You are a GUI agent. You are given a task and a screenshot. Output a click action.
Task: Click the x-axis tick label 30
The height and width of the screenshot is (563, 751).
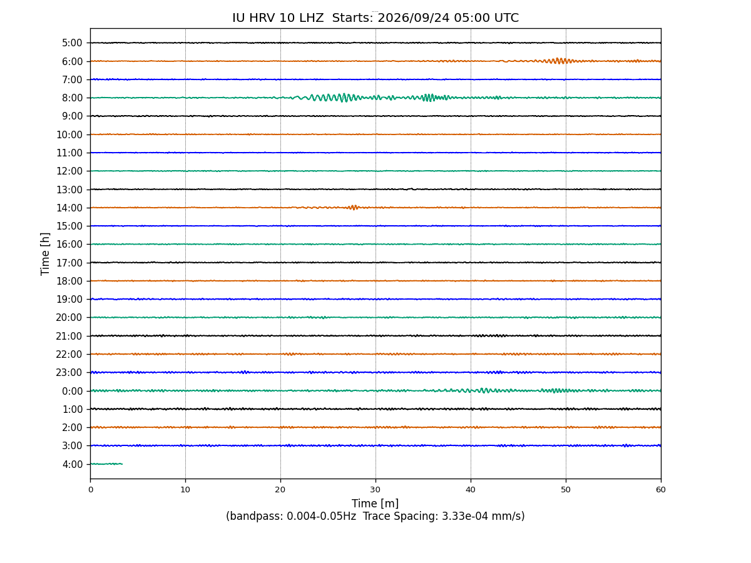point(375,490)
